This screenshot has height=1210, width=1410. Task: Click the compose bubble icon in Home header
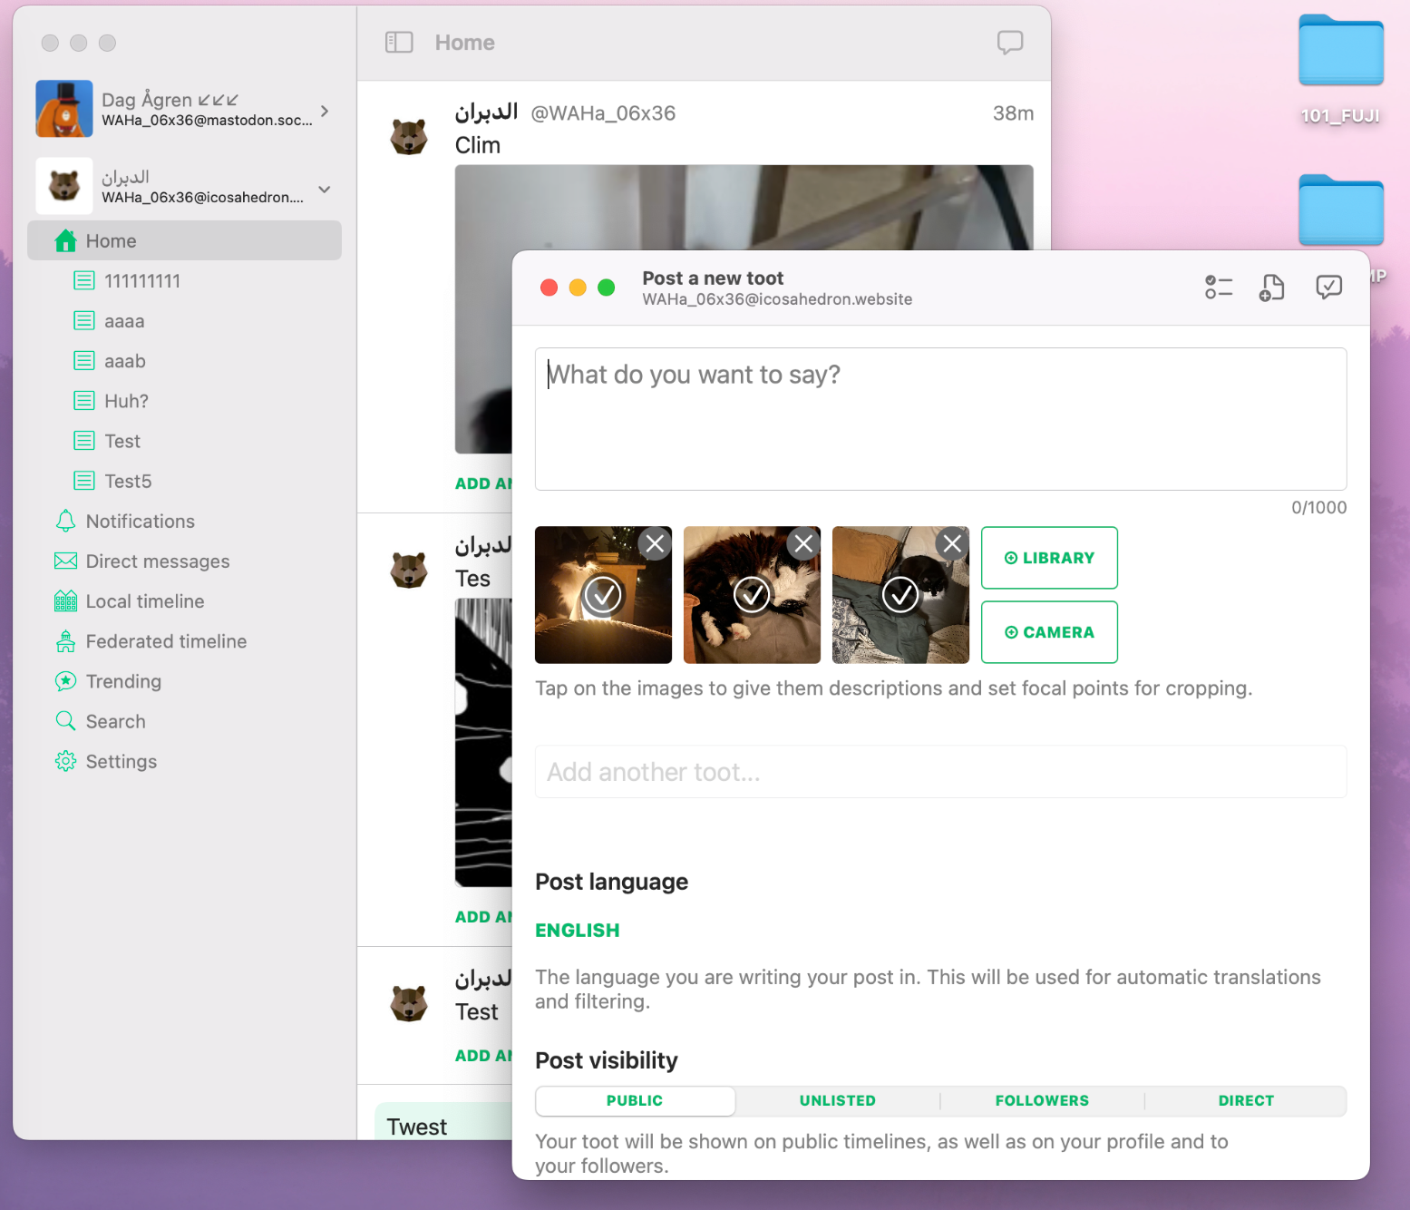pyautogui.click(x=1009, y=43)
